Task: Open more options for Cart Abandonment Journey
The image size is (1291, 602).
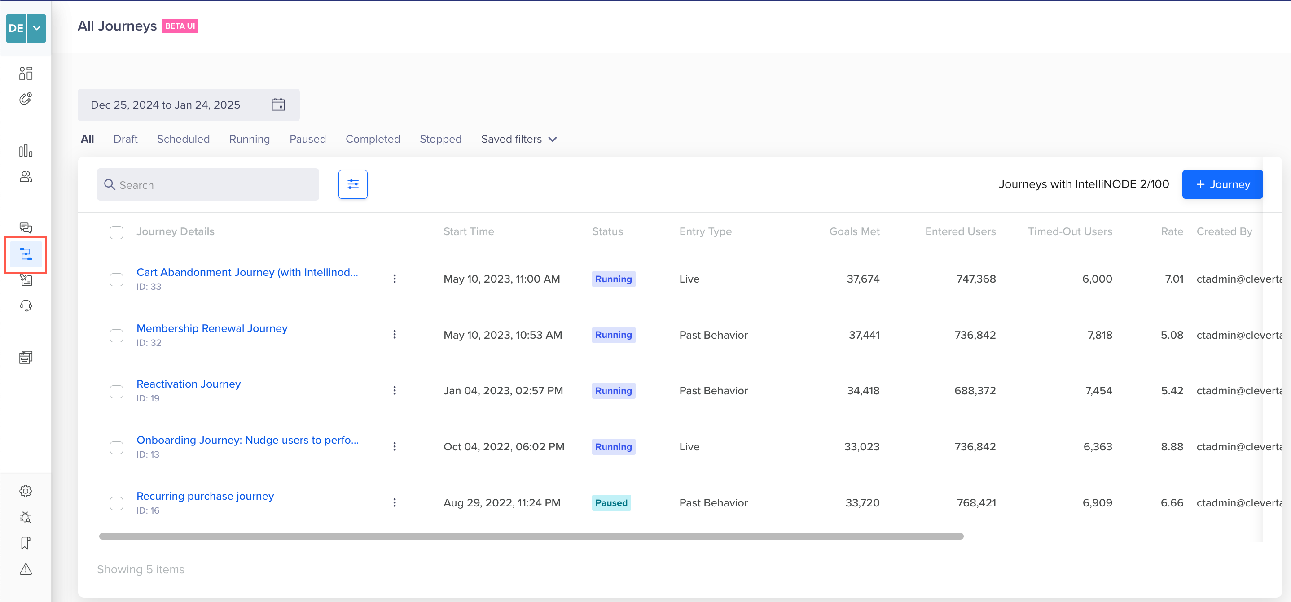Action: (x=395, y=279)
